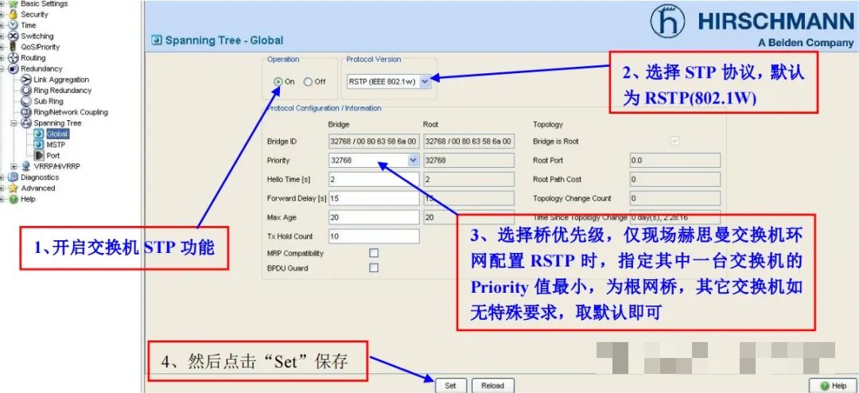Click the Global page icon in tree
The image size is (859, 393).
coord(38,134)
